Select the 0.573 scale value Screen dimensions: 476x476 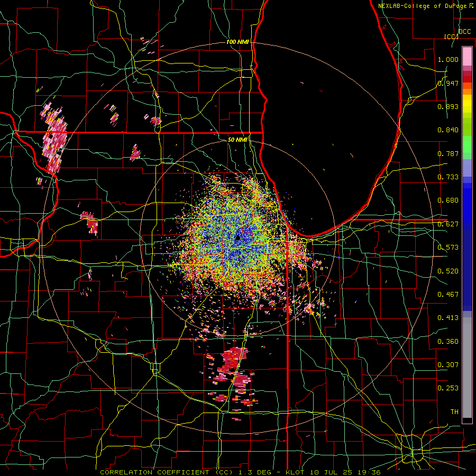448,248
